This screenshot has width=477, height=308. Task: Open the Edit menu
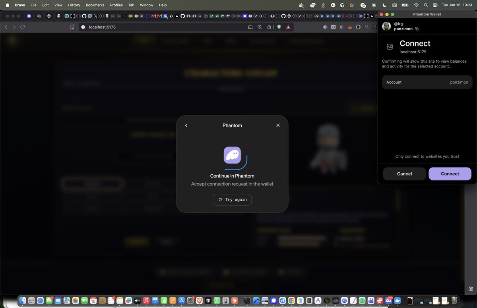point(45,5)
